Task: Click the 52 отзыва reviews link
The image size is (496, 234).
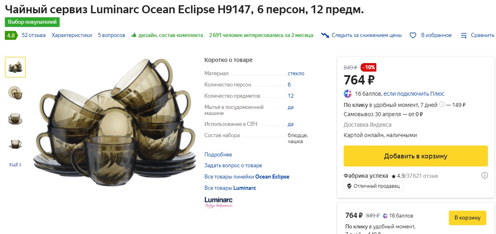Action: [x=33, y=35]
